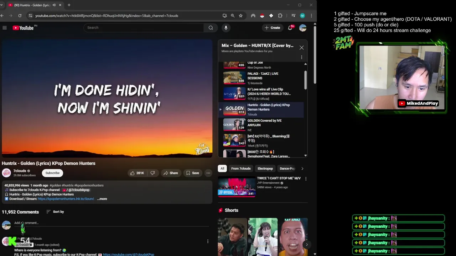The width and height of the screenshot is (456, 256).
Task: Open the YouTube hamburger guide menu
Action: [x=5, y=28]
